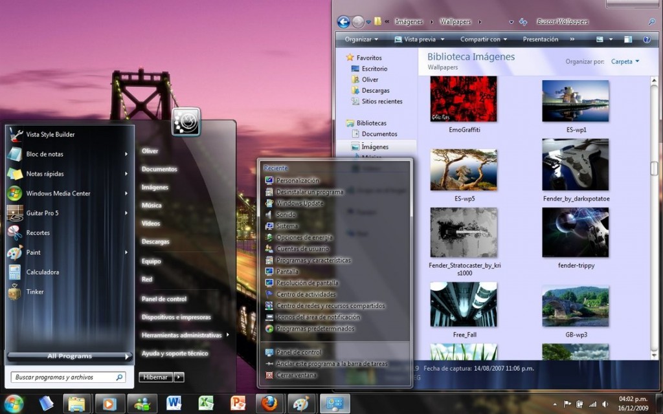Open Windows Explorer taskbar icon

(77, 404)
